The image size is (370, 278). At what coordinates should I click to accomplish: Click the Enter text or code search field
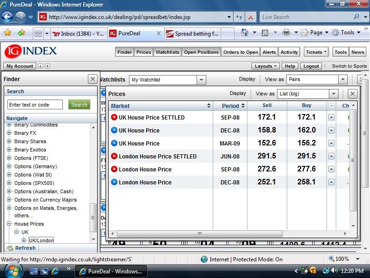pos(35,105)
